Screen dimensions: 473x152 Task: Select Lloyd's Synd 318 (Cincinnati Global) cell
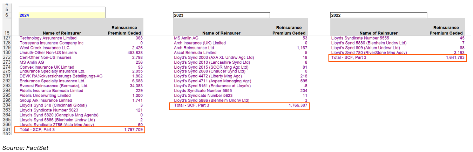[x=53, y=105]
